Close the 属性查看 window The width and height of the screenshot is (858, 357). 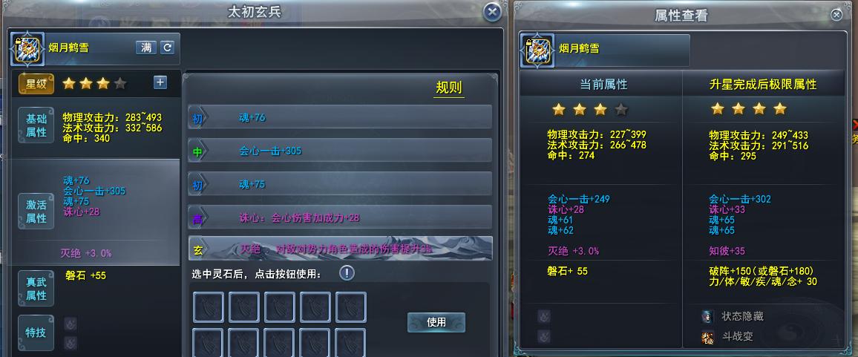pyautogui.click(x=836, y=15)
